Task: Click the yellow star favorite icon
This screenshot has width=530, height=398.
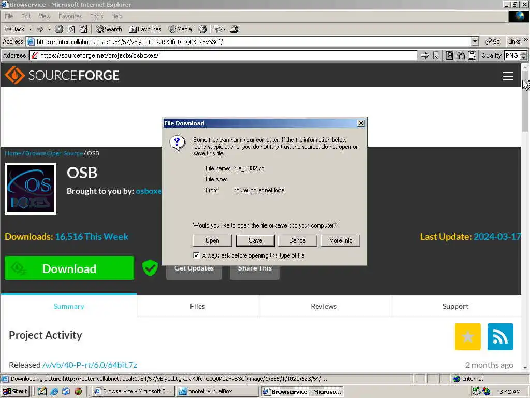Action: point(468,337)
